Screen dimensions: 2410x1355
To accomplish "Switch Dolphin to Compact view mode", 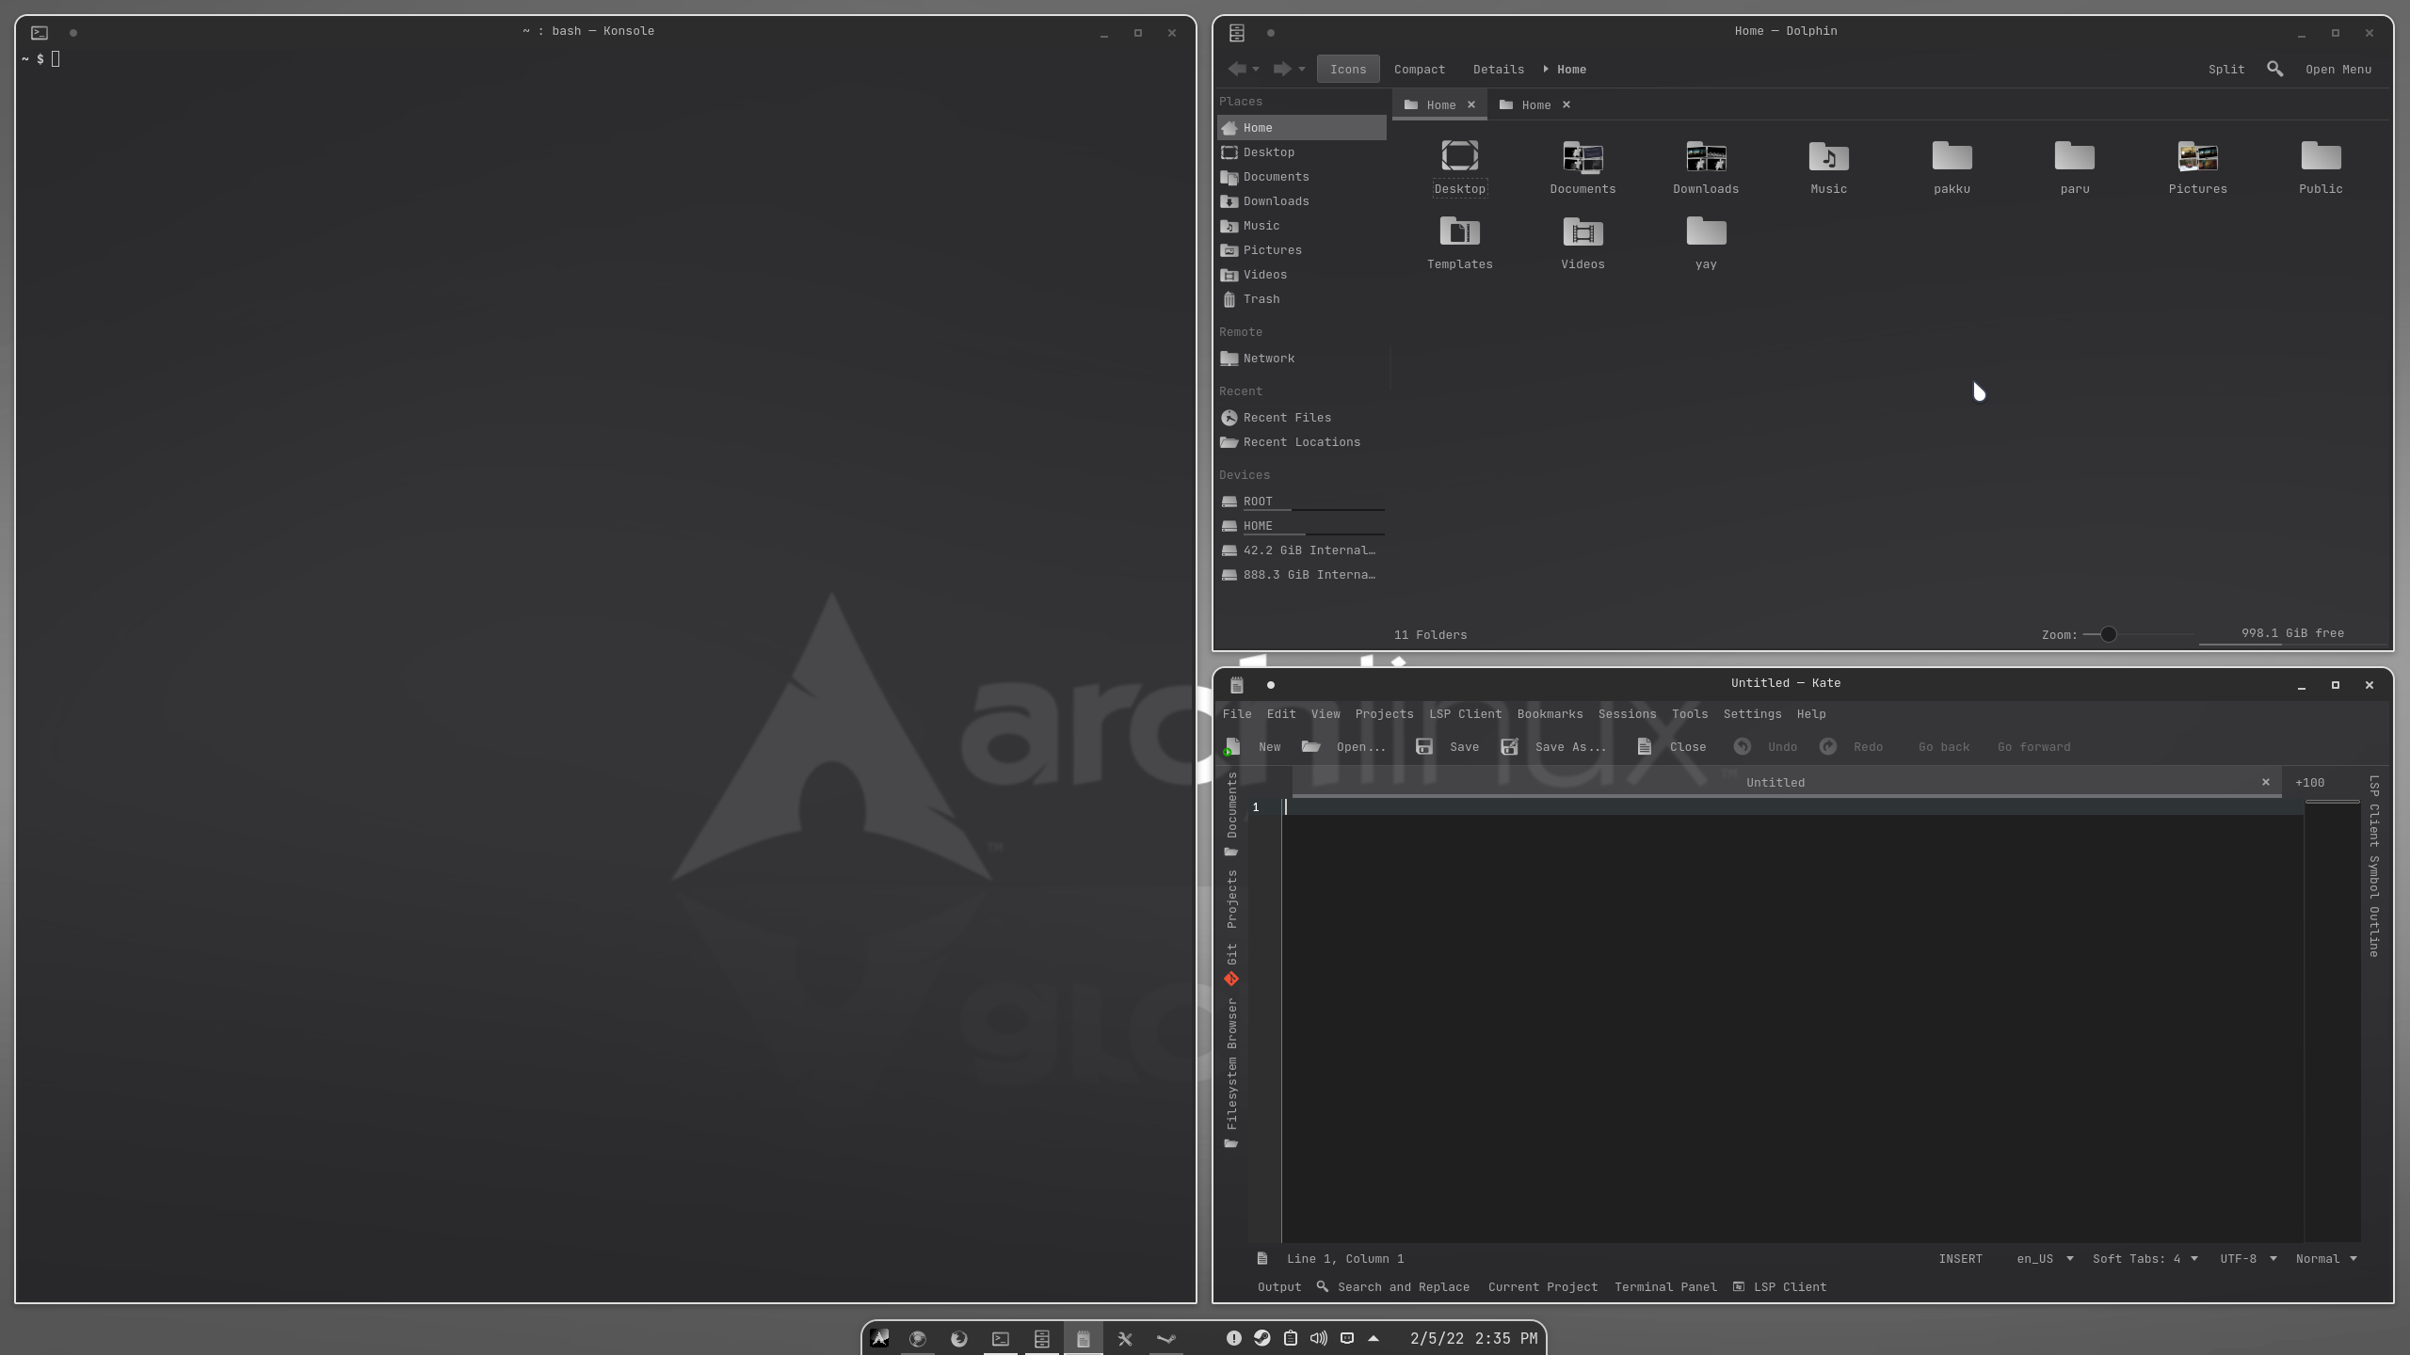I will pos(1420,69).
